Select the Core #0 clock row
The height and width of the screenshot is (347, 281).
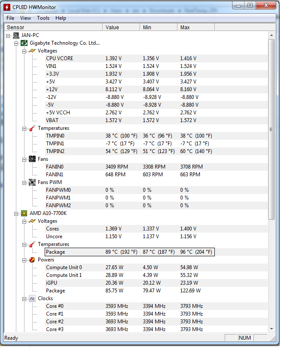tap(156, 306)
